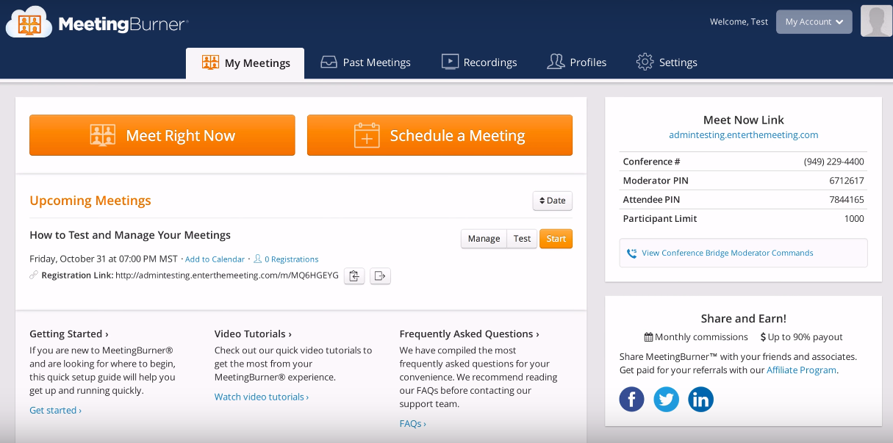
Task: Open the My Account dropdown
Action: pos(814,22)
